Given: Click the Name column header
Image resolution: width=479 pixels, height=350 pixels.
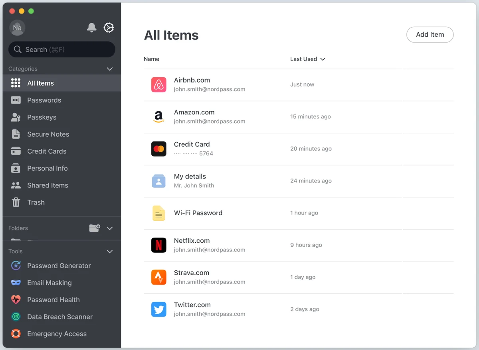Looking at the screenshot, I should [x=151, y=59].
